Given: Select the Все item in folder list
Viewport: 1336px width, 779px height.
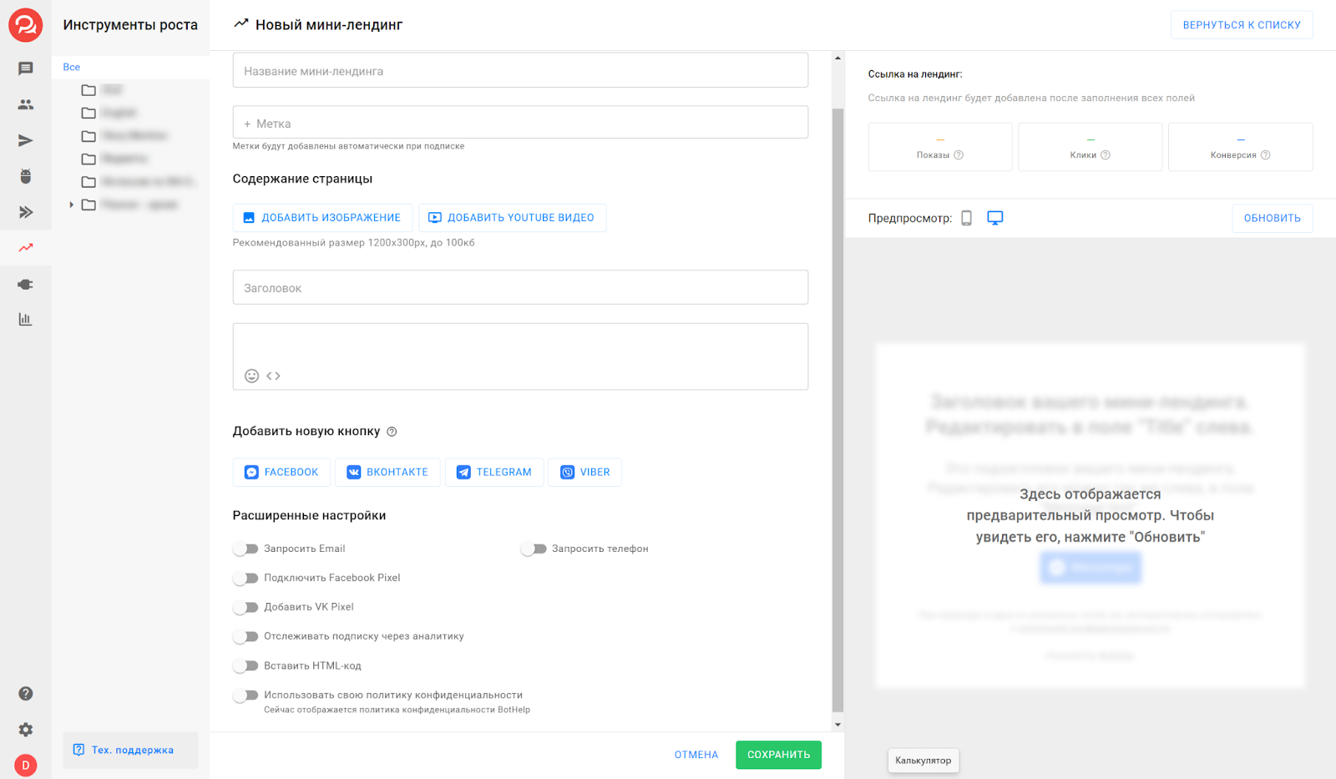Looking at the screenshot, I should click(72, 67).
